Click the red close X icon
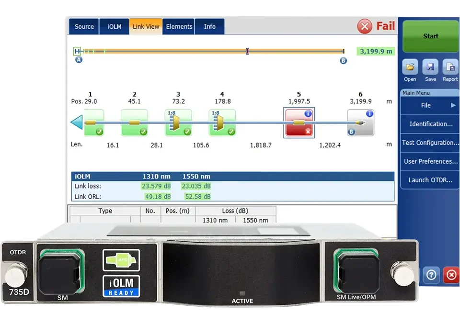Viewport: 460px width, 323px height. (451, 275)
